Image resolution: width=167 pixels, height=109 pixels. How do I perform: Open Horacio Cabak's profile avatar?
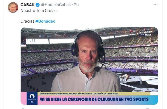coord(13,7)
